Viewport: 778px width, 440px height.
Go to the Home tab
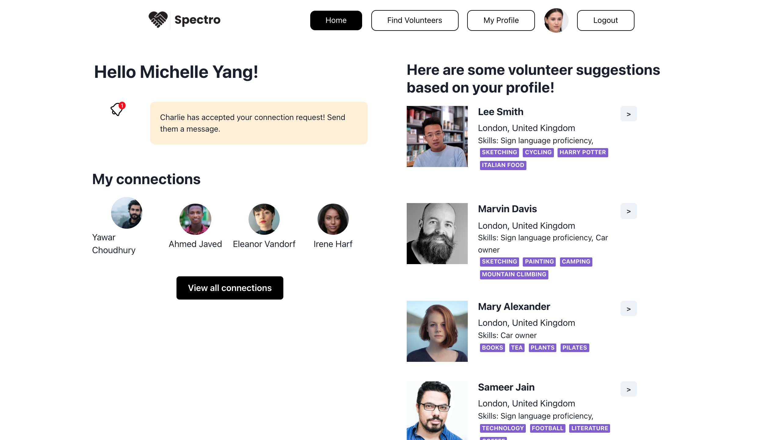click(x=336, y=20)
